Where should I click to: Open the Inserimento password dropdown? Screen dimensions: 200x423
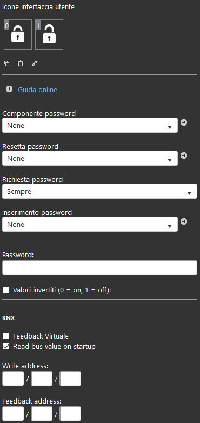90,224
